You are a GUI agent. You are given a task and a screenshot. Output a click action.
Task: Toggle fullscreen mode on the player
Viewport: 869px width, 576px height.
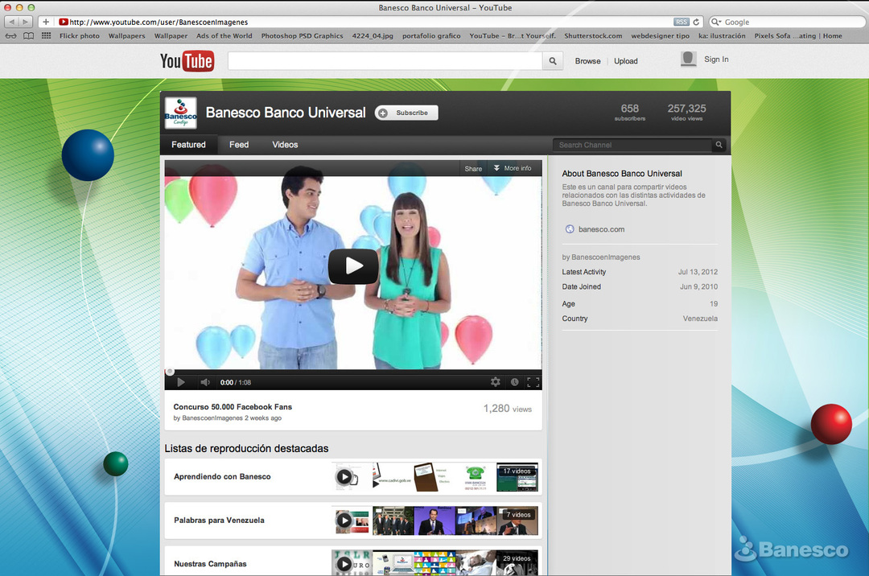533,381
